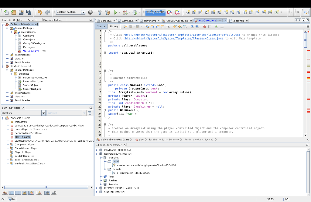Switch to the GroupOfCards.java editor tab
The width and height of the screenshot is (311, 202).
[177, 21]
